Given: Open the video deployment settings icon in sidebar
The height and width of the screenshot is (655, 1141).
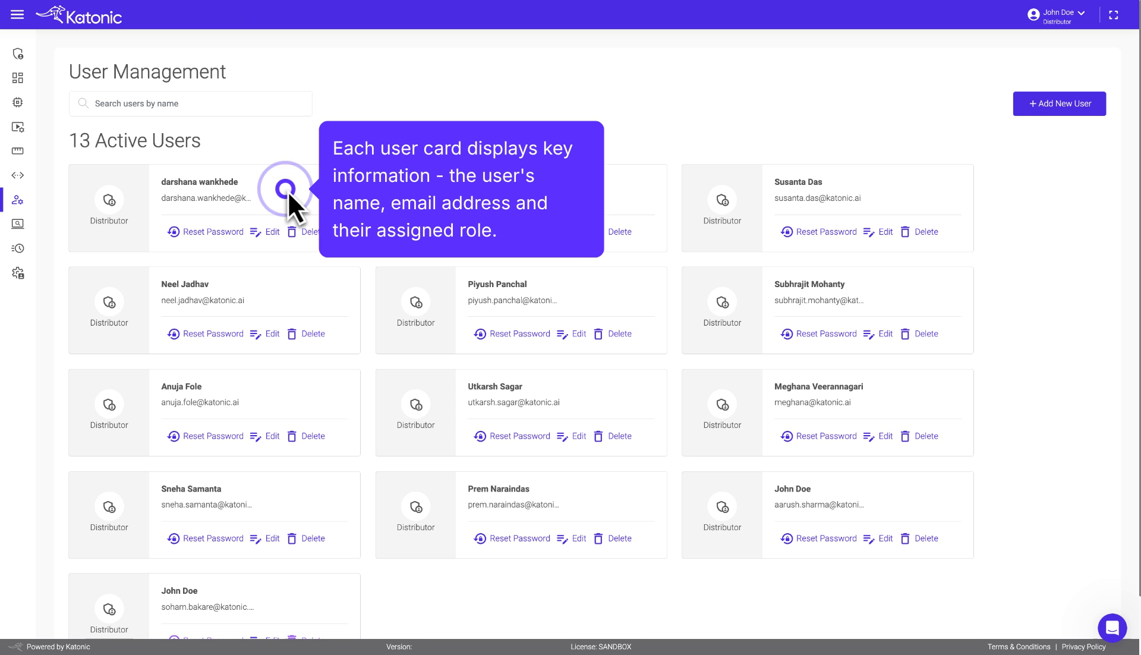Looking at the screenshot, I should [18, 127].
